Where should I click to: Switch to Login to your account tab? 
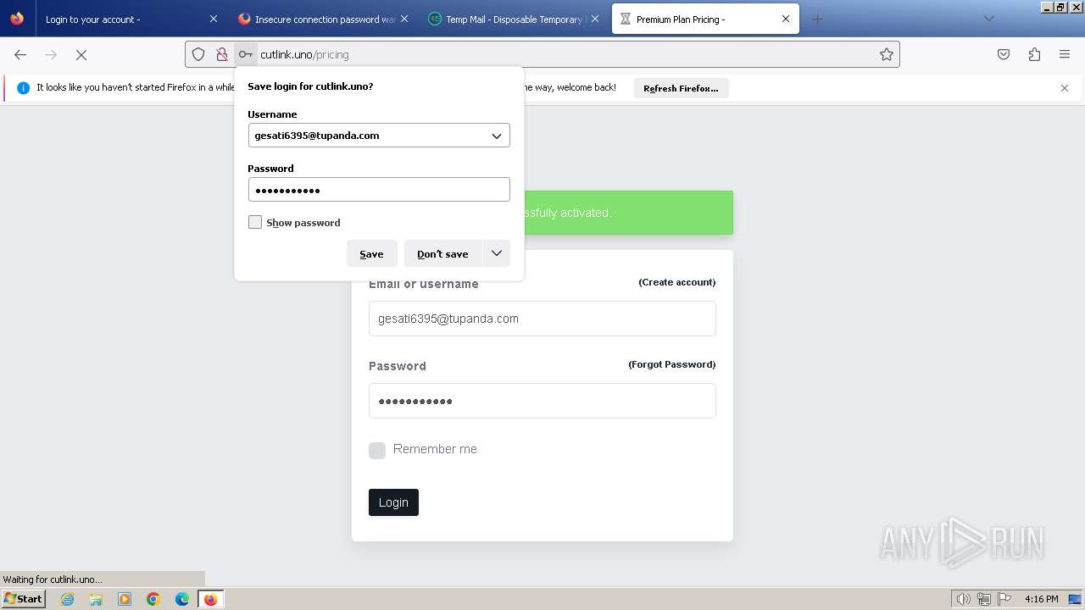pos(123,19)
